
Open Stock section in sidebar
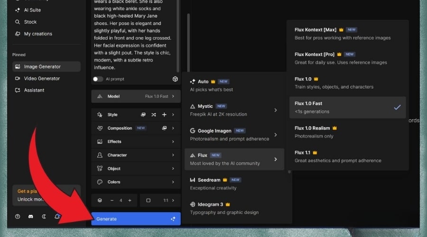pyautogui.click(x=30, y=22)
